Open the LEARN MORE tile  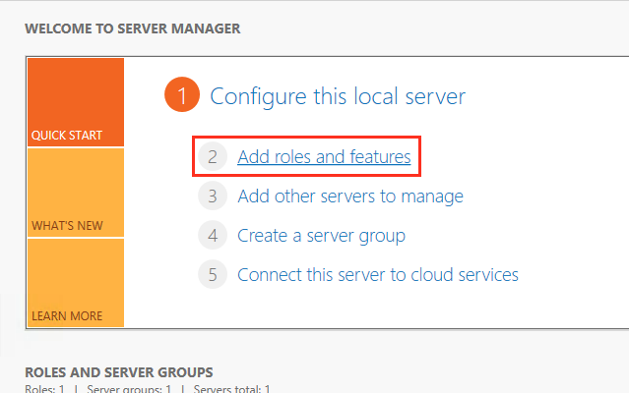tap(76, 283)
